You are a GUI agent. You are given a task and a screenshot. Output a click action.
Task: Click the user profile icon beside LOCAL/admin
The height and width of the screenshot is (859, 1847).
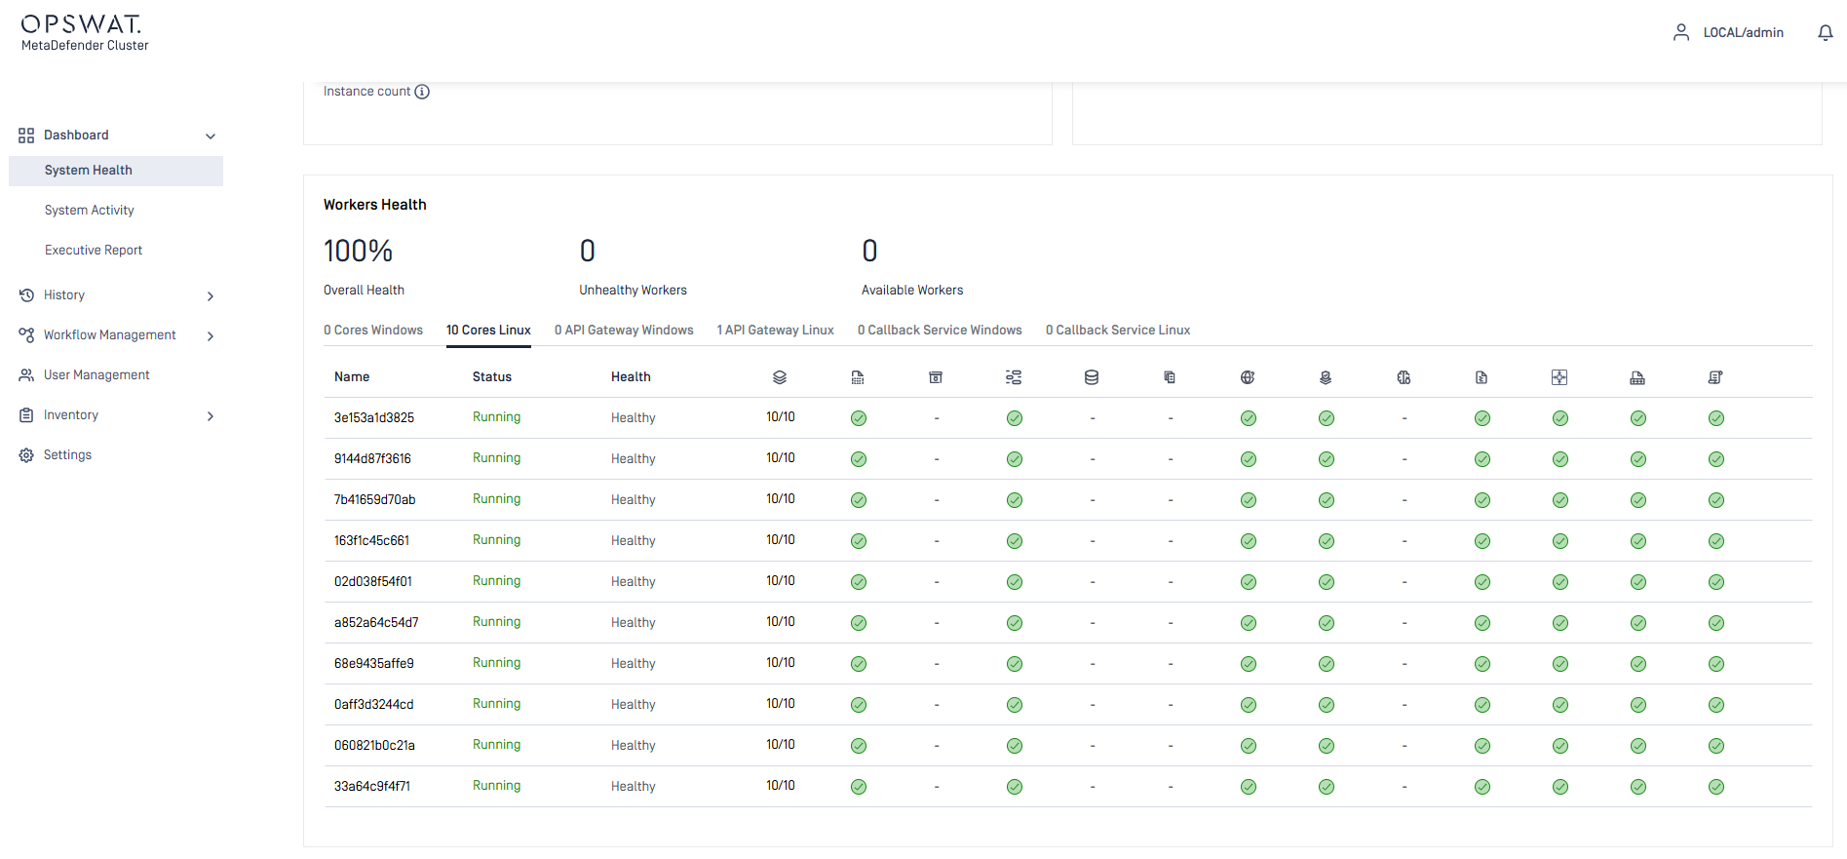(1680, 33)
